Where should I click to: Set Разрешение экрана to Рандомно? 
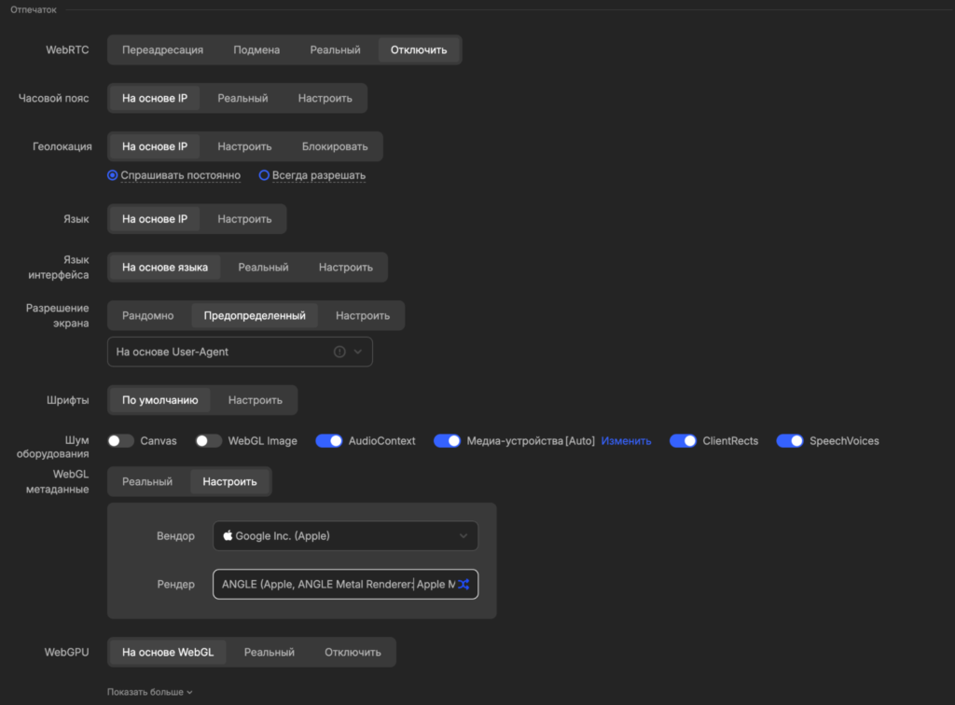click(x=148, y=315)
